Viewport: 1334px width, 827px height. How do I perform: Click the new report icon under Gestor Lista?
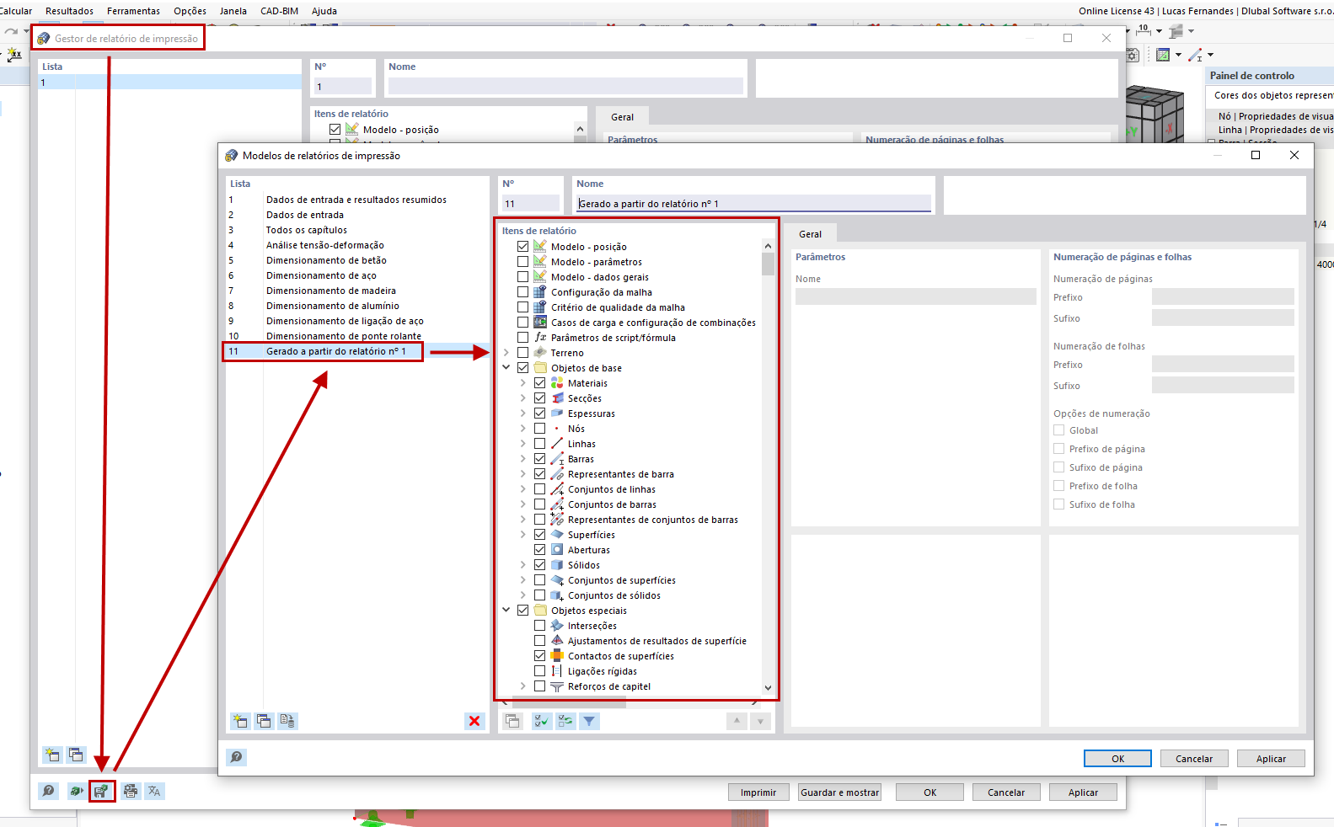(x=52, y=755)
